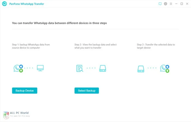Click the PanFone app logo icon
The image size is (191, 122).
[5, 4]
